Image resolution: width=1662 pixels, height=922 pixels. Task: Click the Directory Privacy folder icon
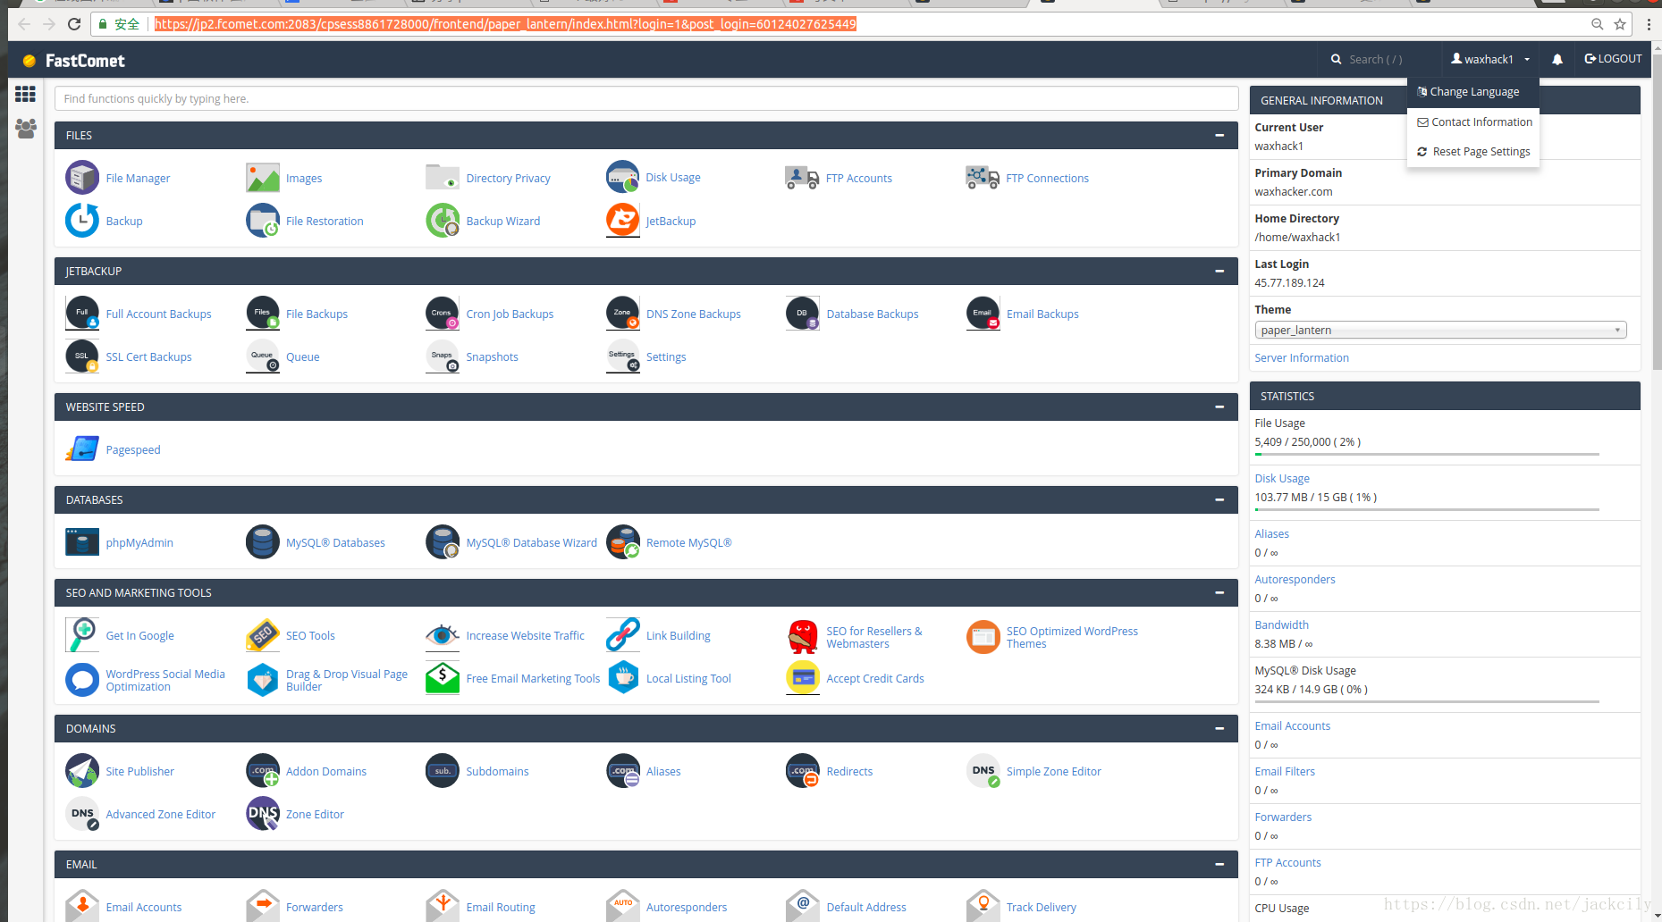click(443, 178)
